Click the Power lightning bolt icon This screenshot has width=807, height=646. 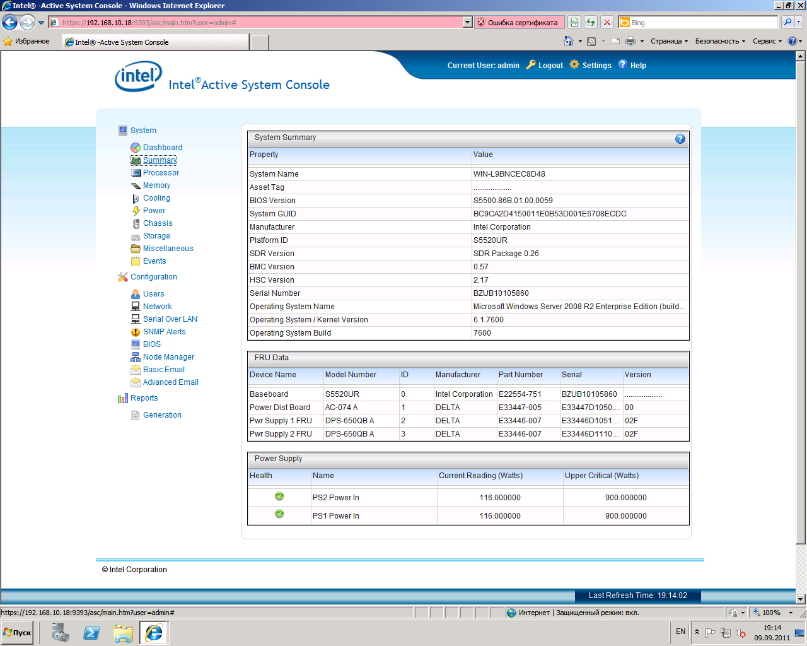(136, 211)
